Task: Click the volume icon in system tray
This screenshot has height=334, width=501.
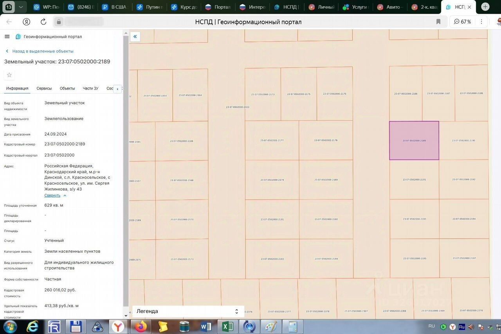Action: pyautogui.click(x=471, y=327)
